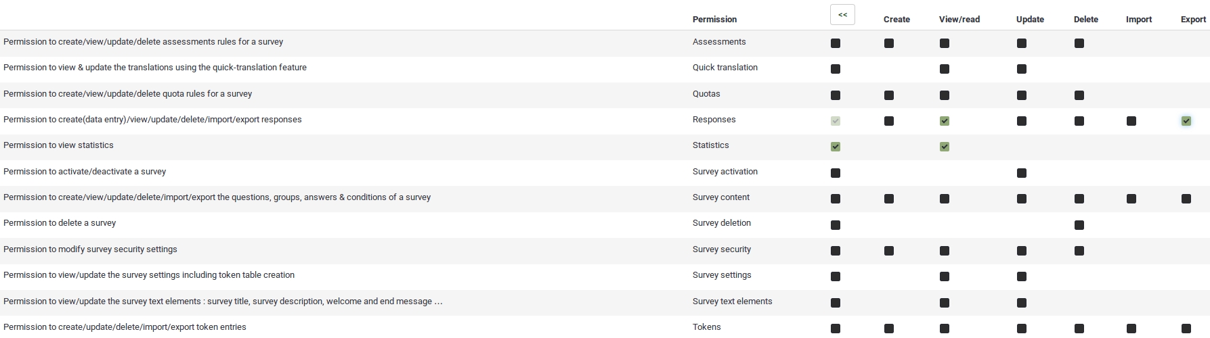Enable Delete permission for Survey deletion

[x=1079, y=225]
